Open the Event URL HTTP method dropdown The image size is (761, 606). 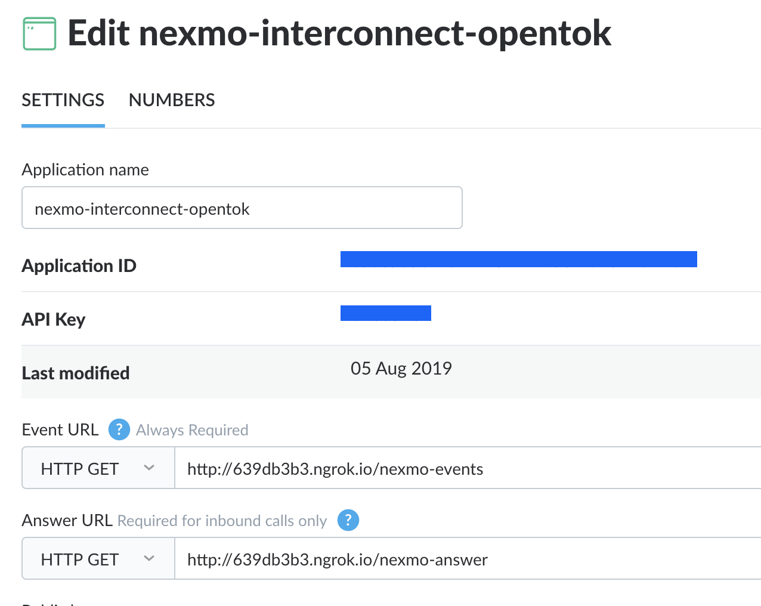98,469
